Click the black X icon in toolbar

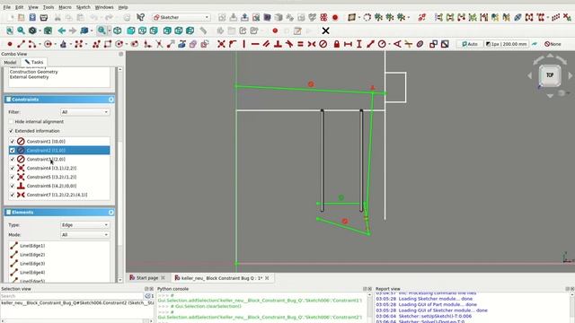click(x=325, y=31)
